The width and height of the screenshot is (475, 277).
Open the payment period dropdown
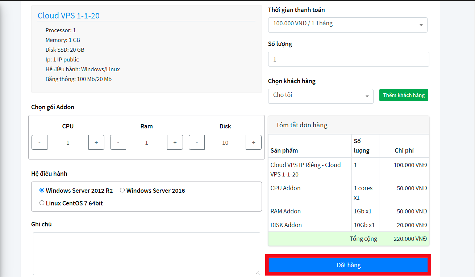[347, 25]
